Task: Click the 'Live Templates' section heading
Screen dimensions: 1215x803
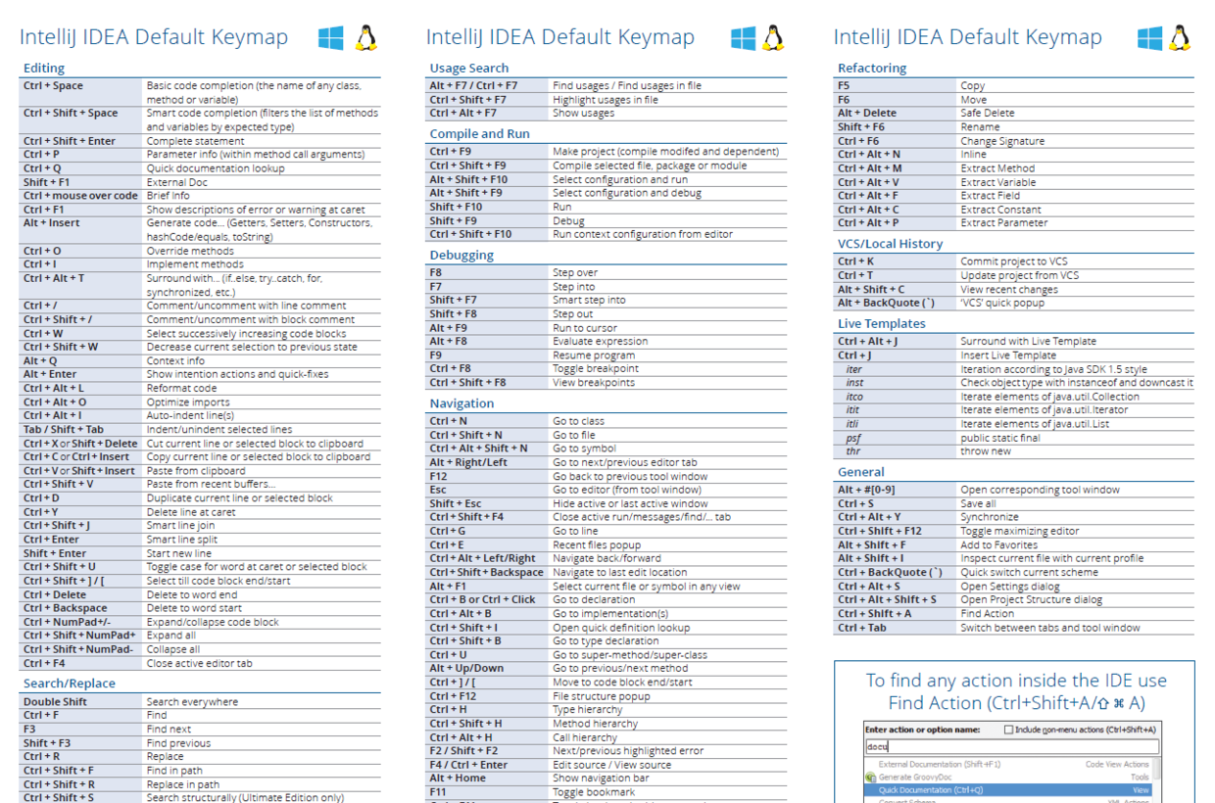Action: point(882,324)
